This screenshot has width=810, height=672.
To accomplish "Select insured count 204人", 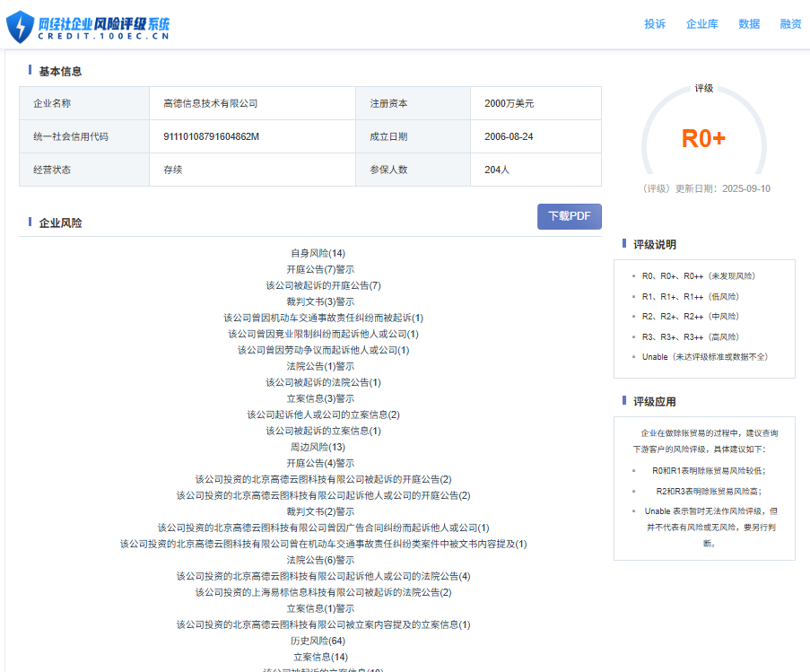I will click(x=496, y=170).
